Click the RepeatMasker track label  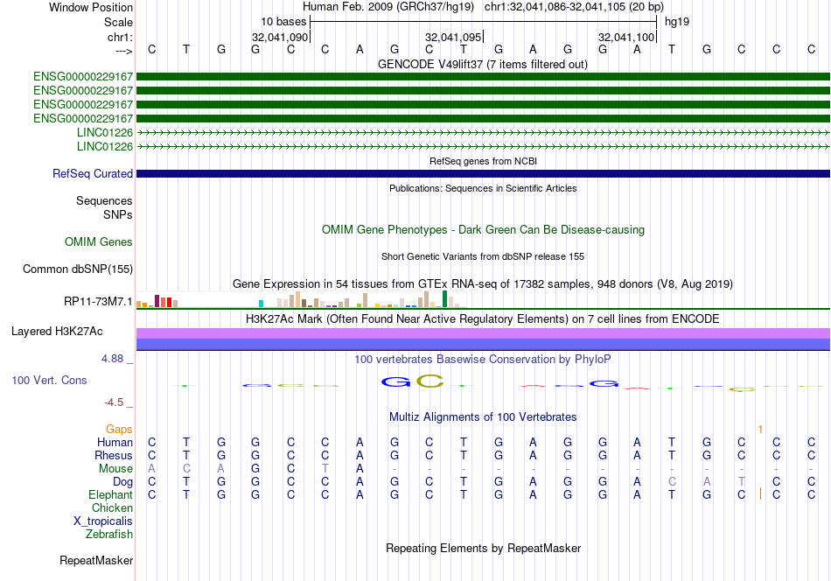pyautogui.click(x=96, y=561)
